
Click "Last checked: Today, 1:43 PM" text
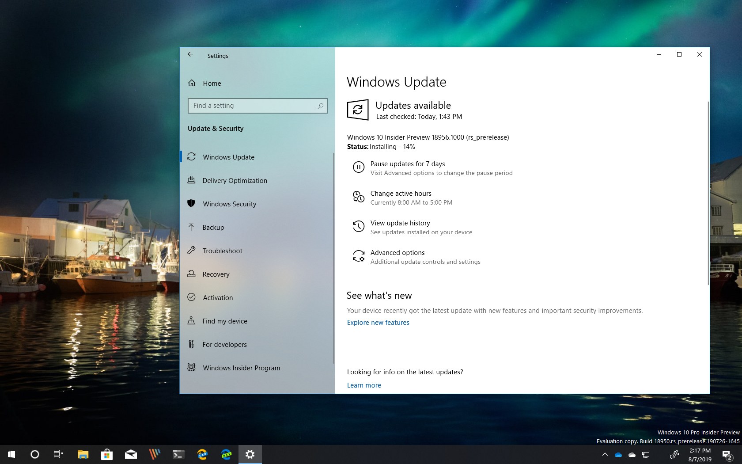coord(419,117)
